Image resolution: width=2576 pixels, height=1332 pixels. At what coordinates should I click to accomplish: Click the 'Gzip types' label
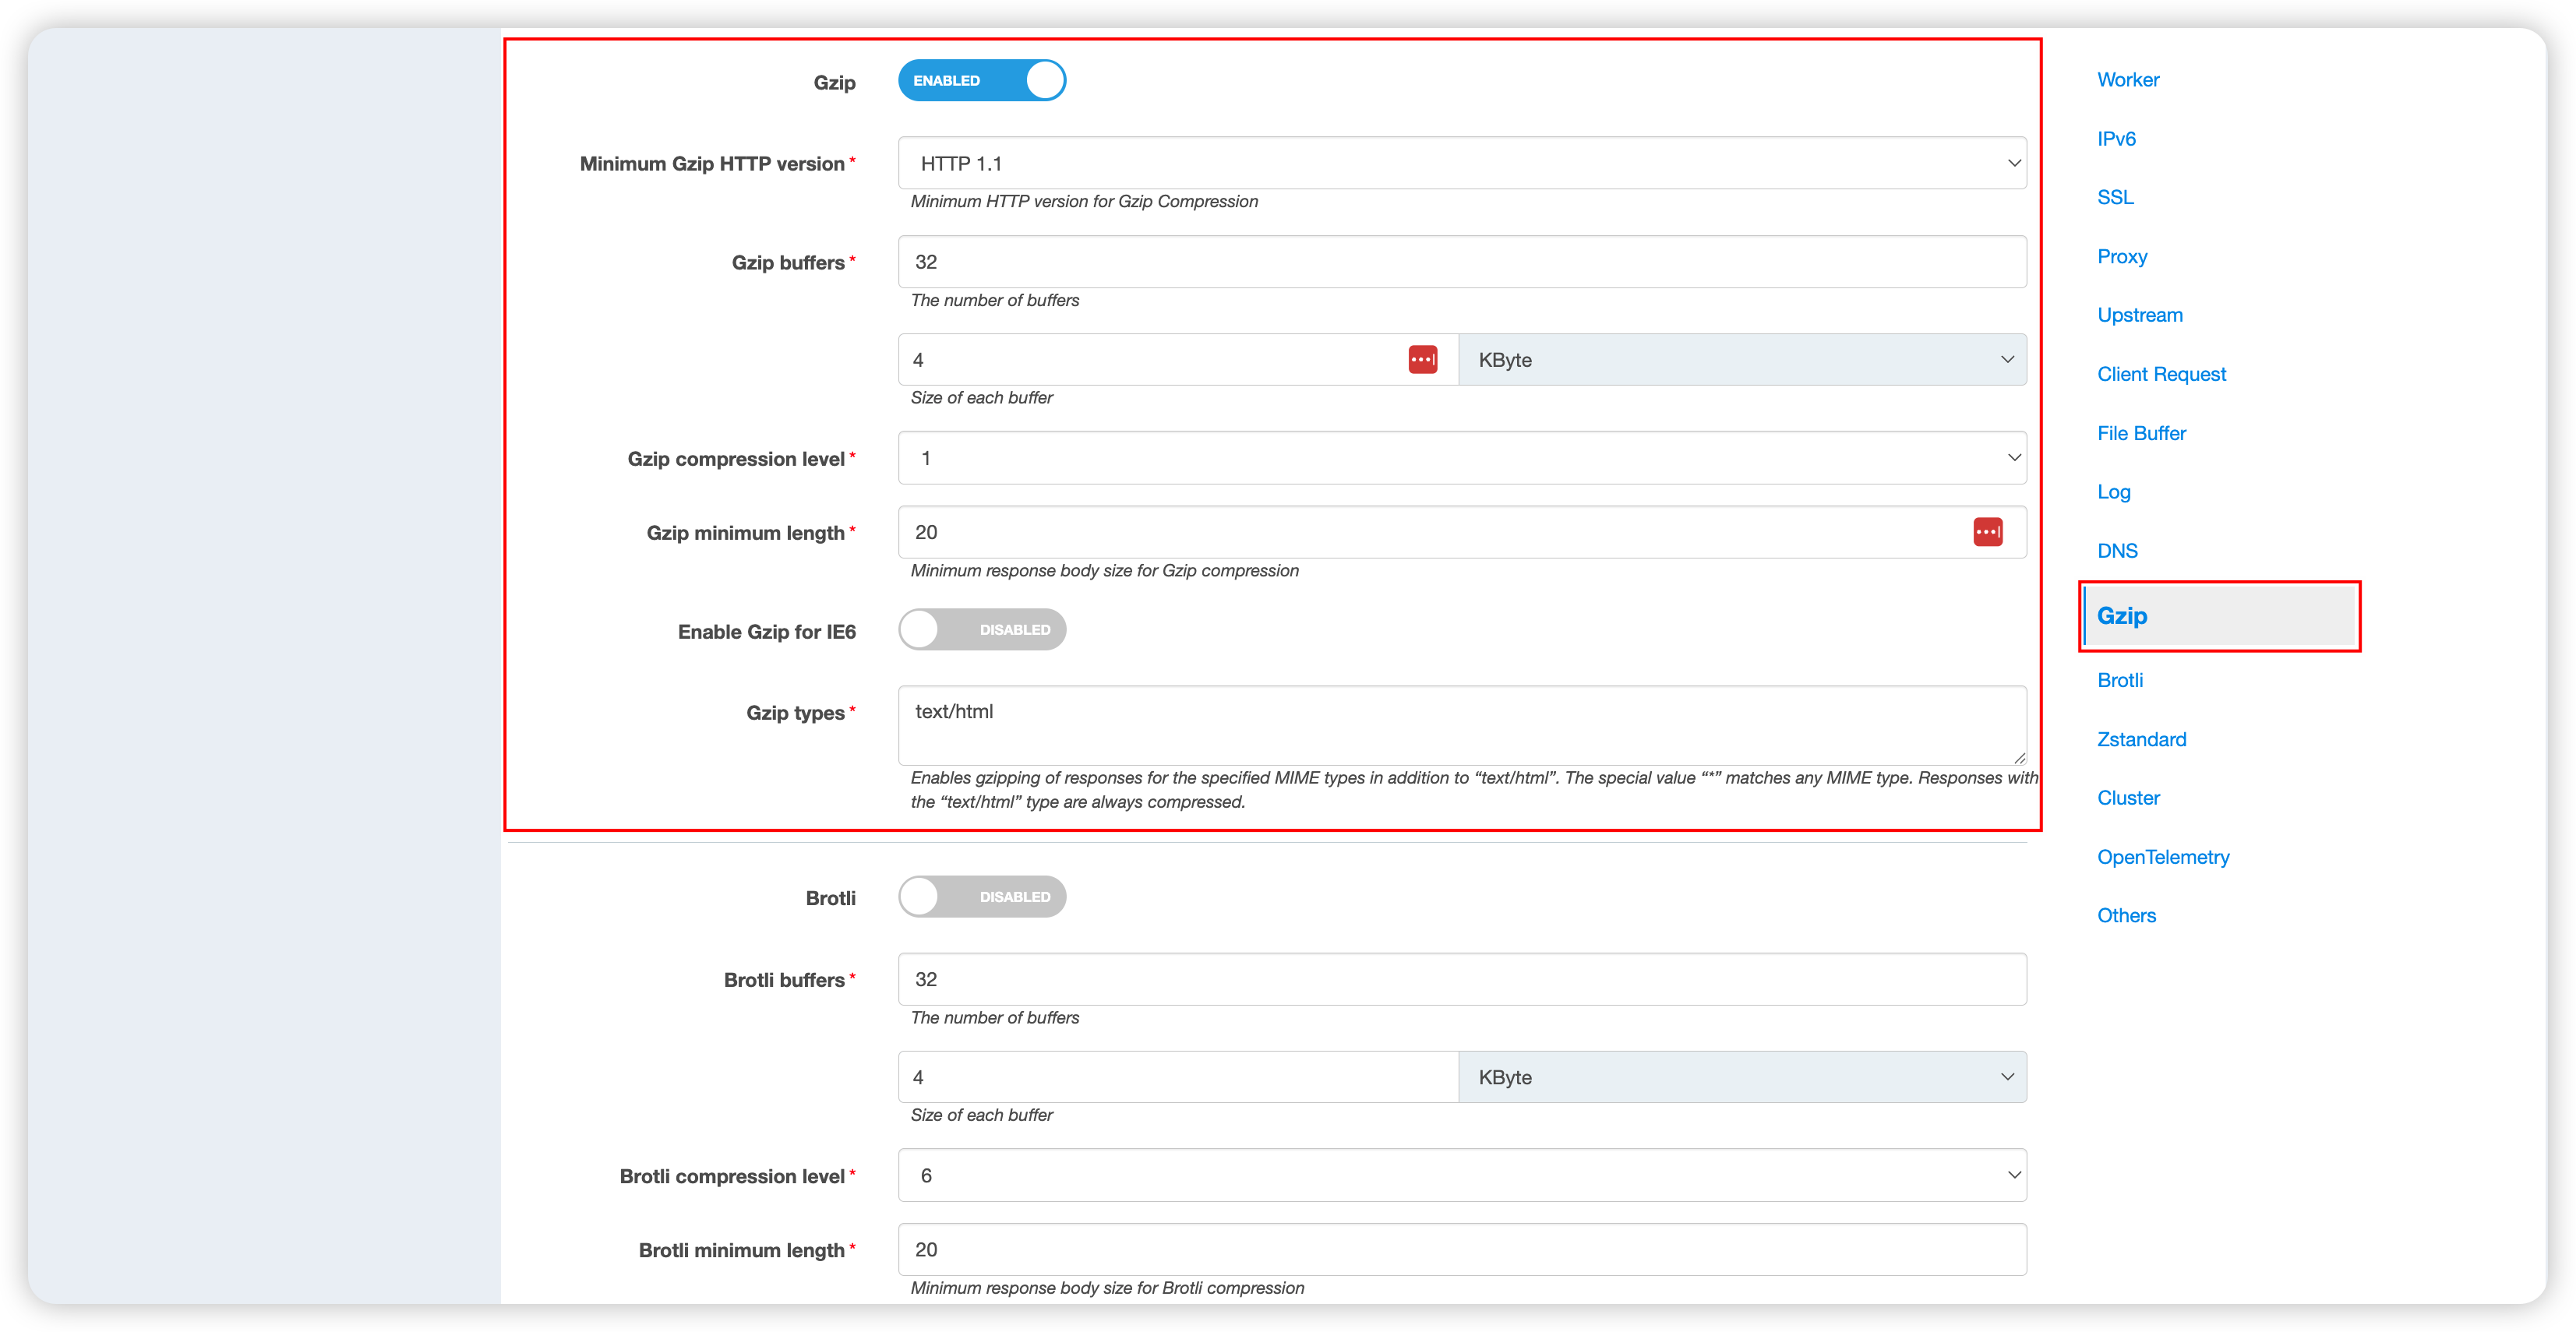[x=795, y=713]
